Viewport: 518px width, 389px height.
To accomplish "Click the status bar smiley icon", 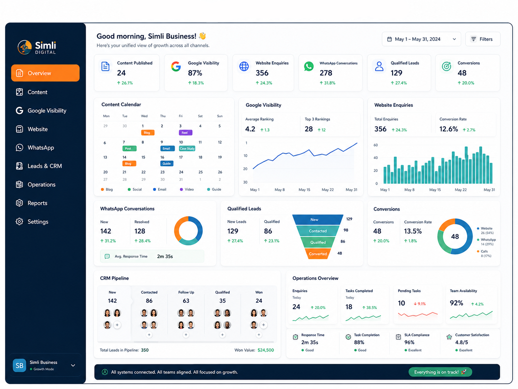I will [x=105, y=372].
